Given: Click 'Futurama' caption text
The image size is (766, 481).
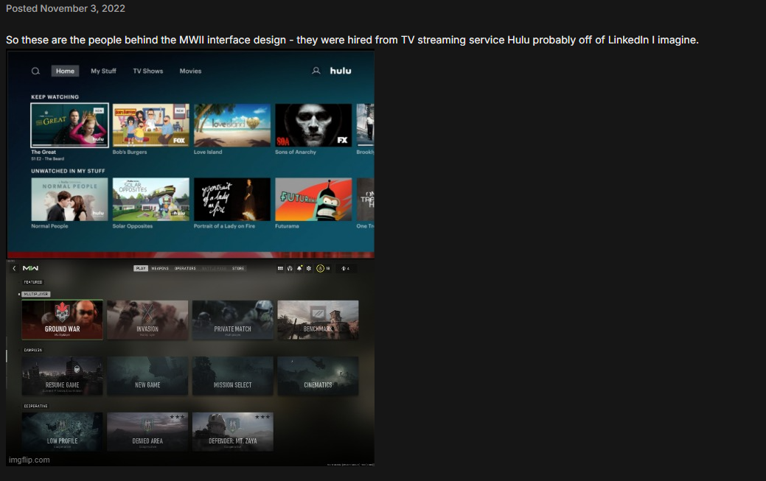Looking at the screenshot, I should pyautogui.click(x=288, y=226).
